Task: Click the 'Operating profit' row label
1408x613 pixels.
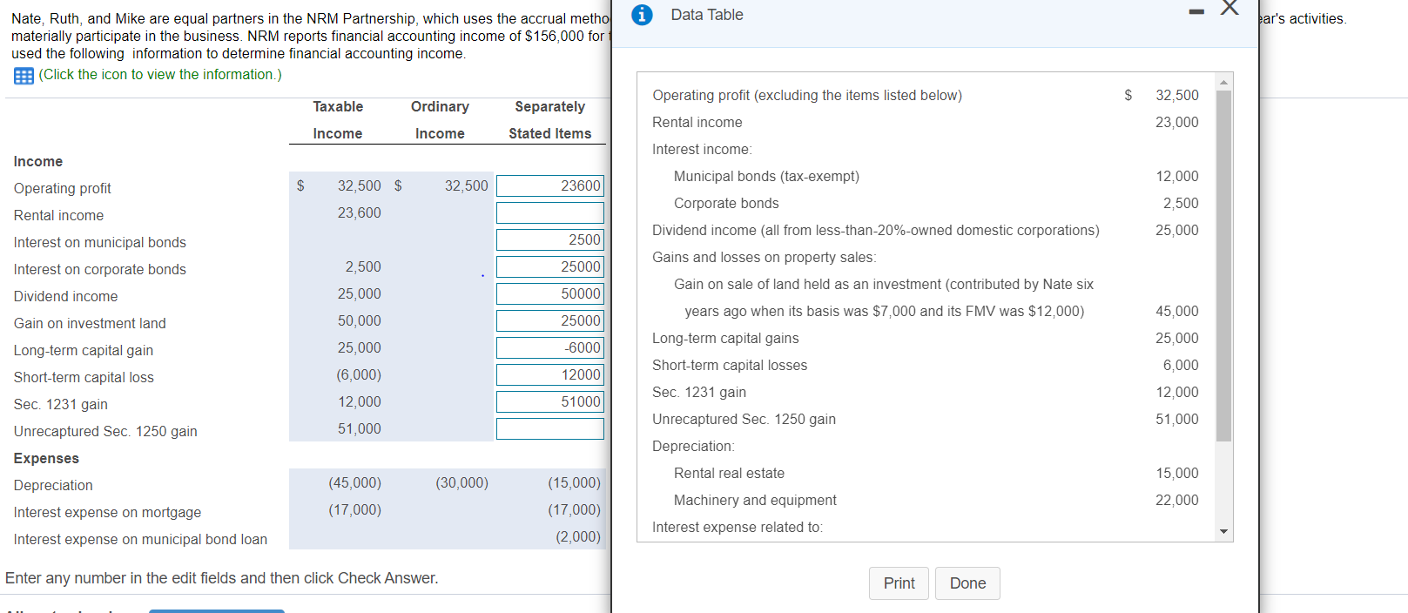Action: (63, 189)
